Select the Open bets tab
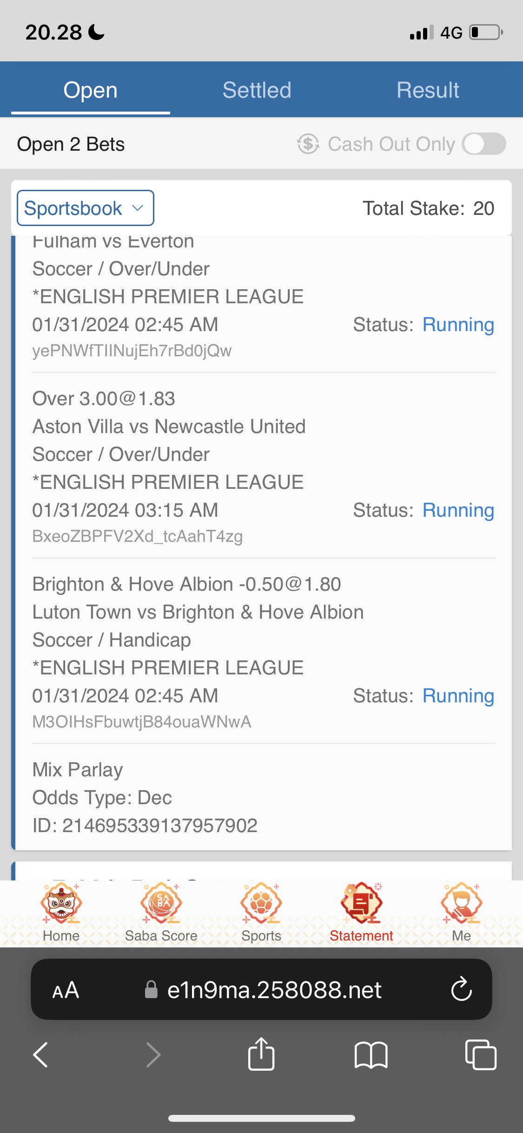This screenshot has width=523, height=1133. tap(91, 90)
